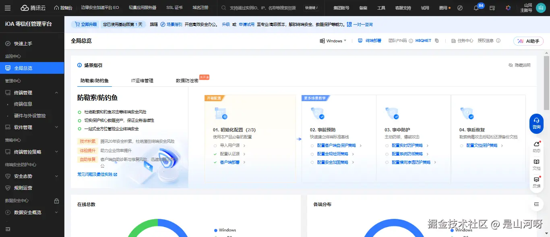Open the 咨询 headset floating button

536,123
